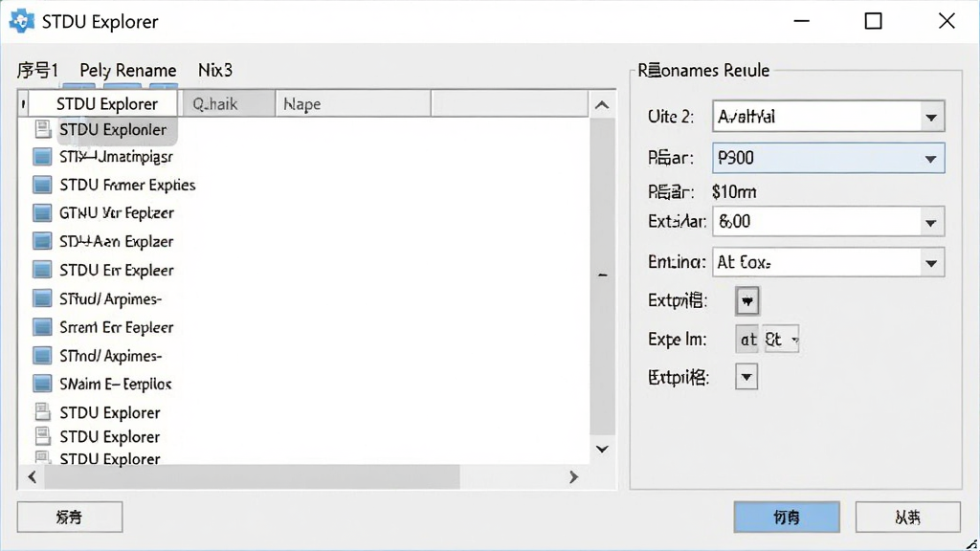Click the file list's vertical scrollbar up arrow
This screenshot has height=551, width=980.
click(x=602, y=105)
